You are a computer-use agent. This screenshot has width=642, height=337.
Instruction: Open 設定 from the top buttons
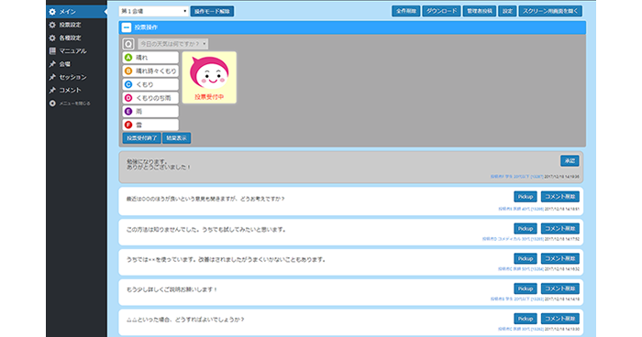click(x=507, y=11)
